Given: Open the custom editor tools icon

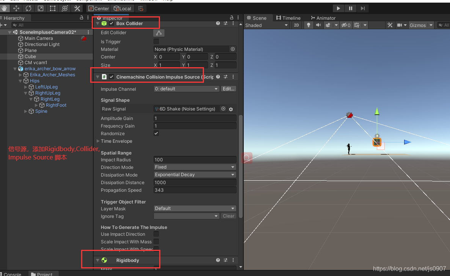Looking at the screenshot, I should pos(77,8).
